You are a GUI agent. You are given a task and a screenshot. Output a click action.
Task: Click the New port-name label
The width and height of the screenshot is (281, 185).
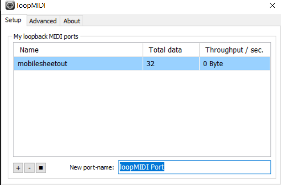91,168
